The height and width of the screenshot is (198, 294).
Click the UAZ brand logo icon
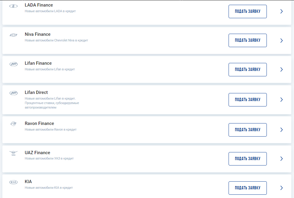[13, 153]
